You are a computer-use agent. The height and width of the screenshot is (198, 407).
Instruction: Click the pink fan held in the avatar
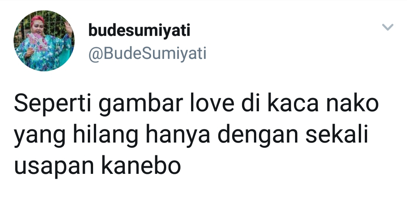pyautogui.click(x=37, y=41)
